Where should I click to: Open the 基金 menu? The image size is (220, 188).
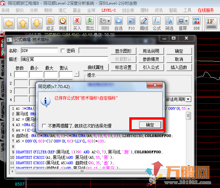(77, 10)
